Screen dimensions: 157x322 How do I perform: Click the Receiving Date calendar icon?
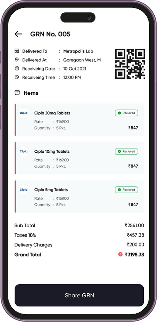pos(17,68)
